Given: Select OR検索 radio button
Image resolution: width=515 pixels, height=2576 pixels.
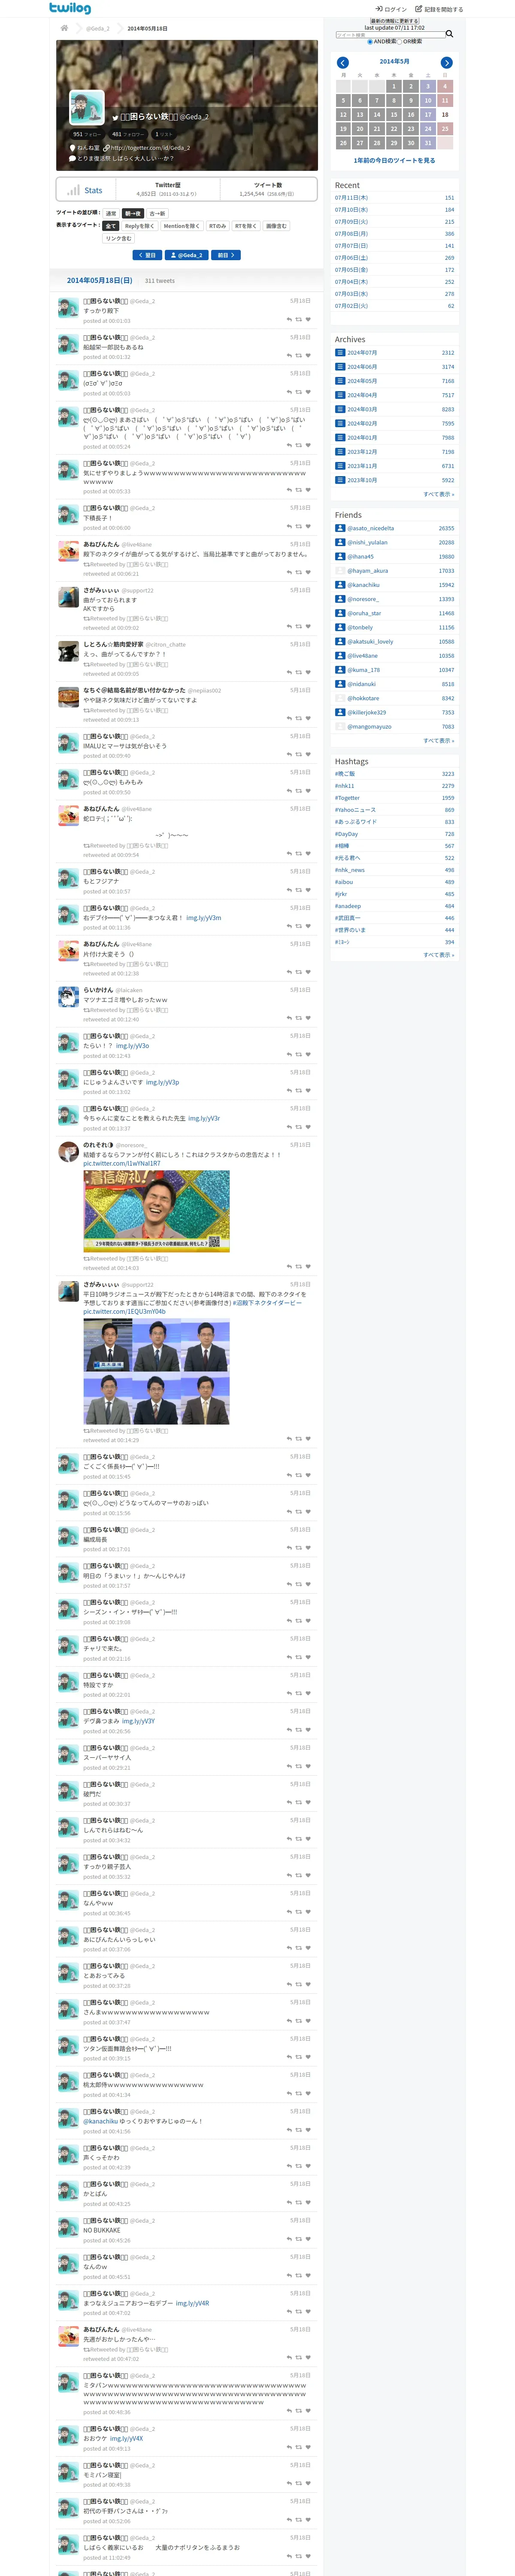Looking at the screenshot, I should [x=400, y=42].
